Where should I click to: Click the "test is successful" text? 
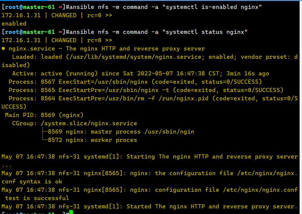(37, 198)
